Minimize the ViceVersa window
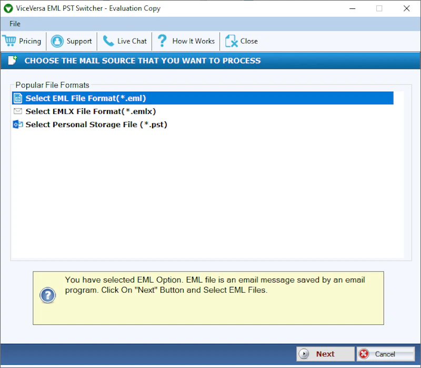Screen dimensions: 421x368 click(x=352, y=8)
